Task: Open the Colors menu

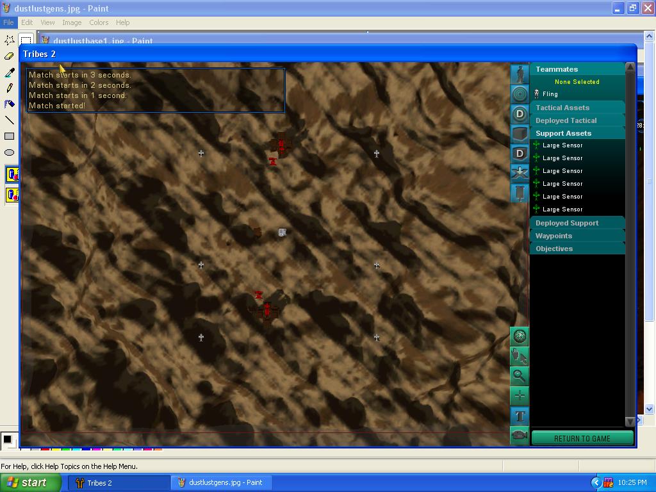Action: click(99, 22)
